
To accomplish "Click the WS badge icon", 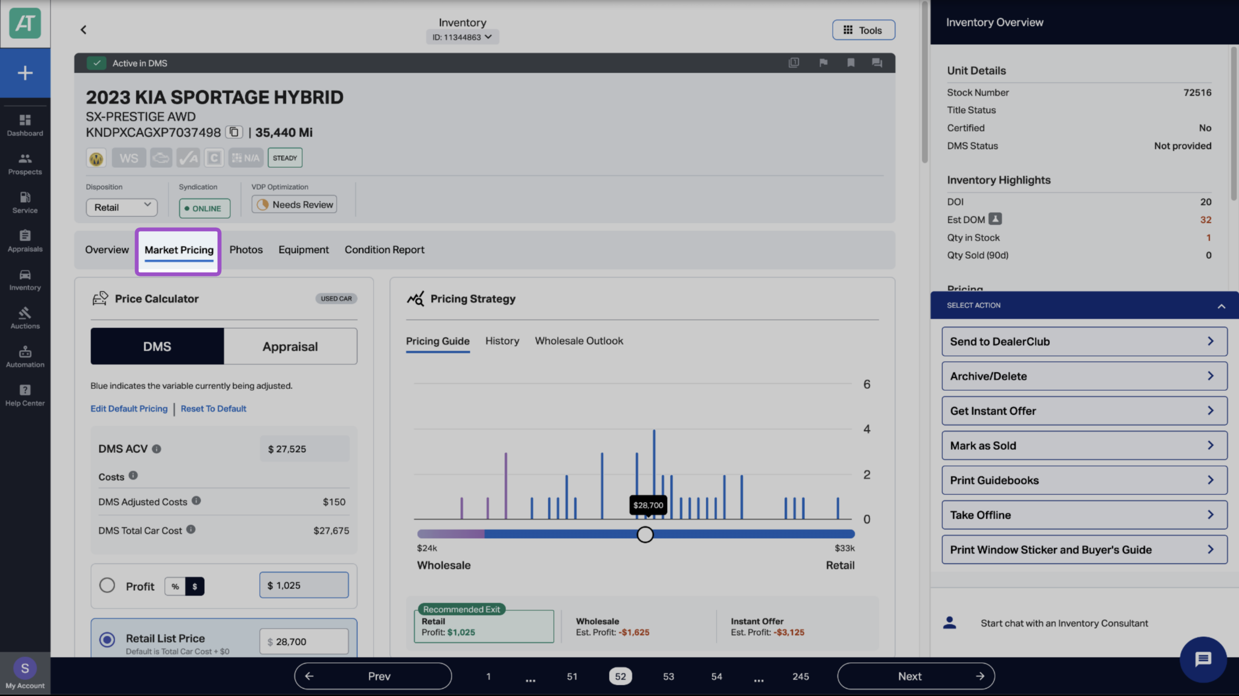I will [x=129, y=158].
